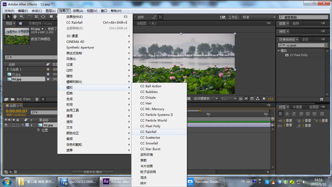
Task: Select the Hand tool
Action: [15, 17]
